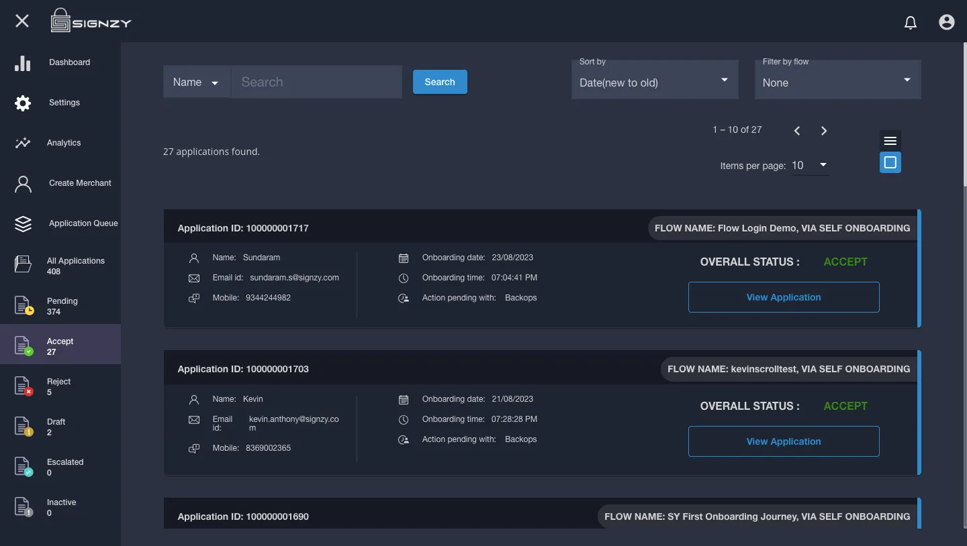This screenshot has width=967, height=546.
Task: Select the Accept 27 menu item
Action: coord(60,345)
